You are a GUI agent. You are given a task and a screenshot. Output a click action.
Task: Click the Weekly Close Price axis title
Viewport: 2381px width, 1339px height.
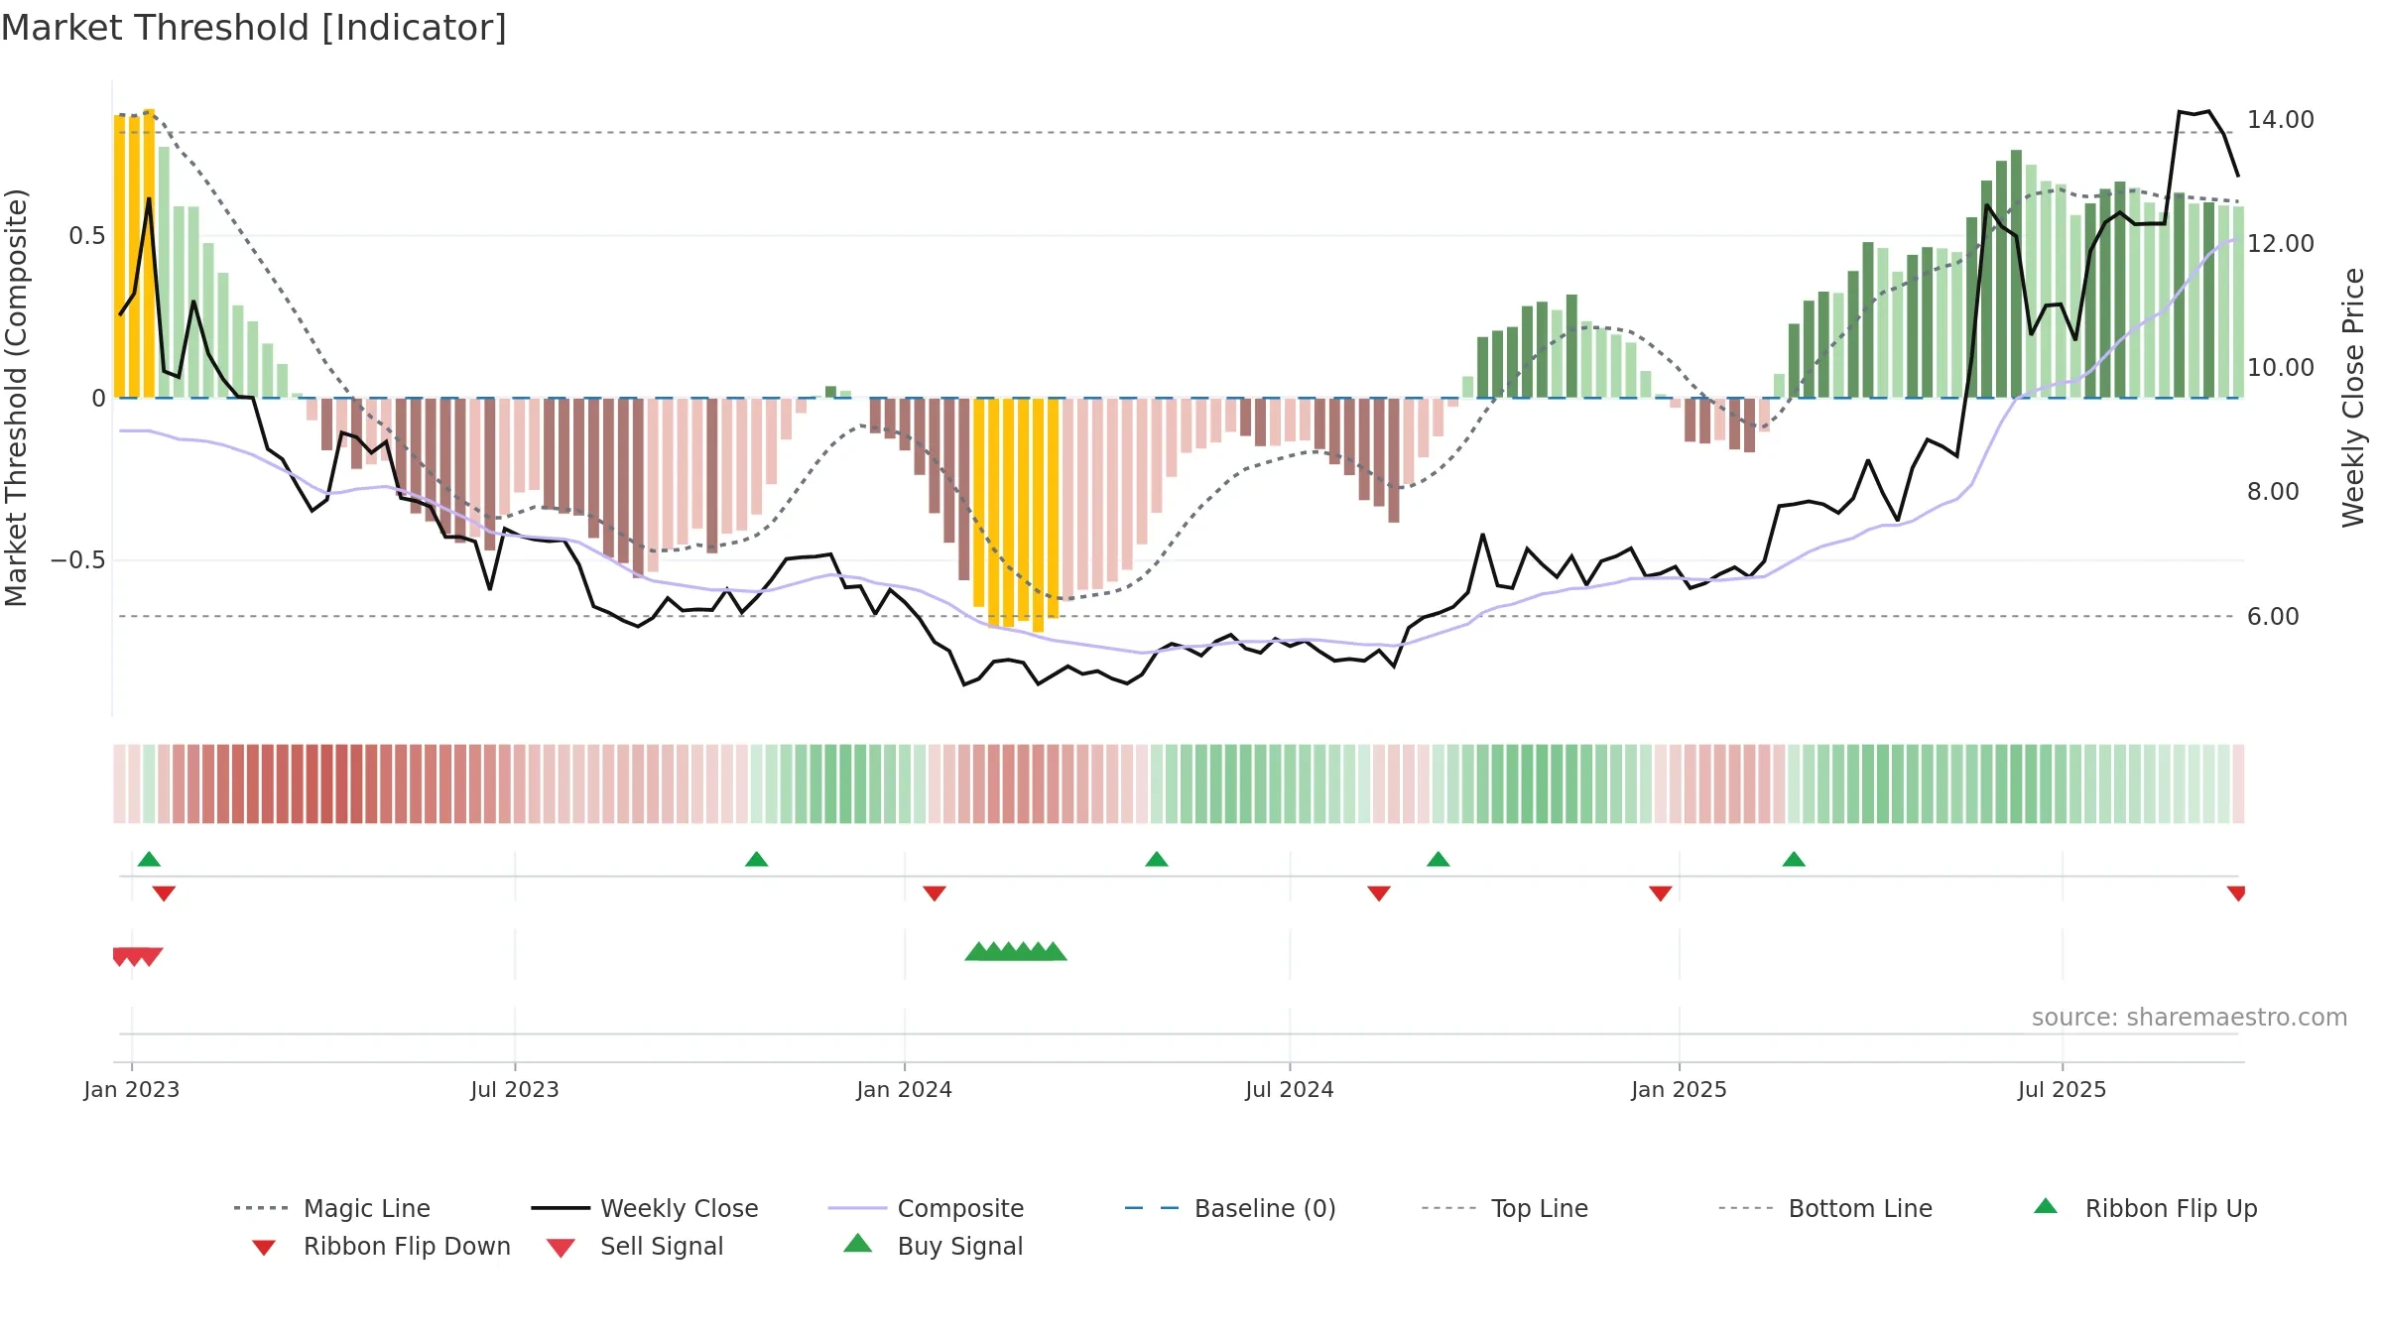pos(2353,398)
